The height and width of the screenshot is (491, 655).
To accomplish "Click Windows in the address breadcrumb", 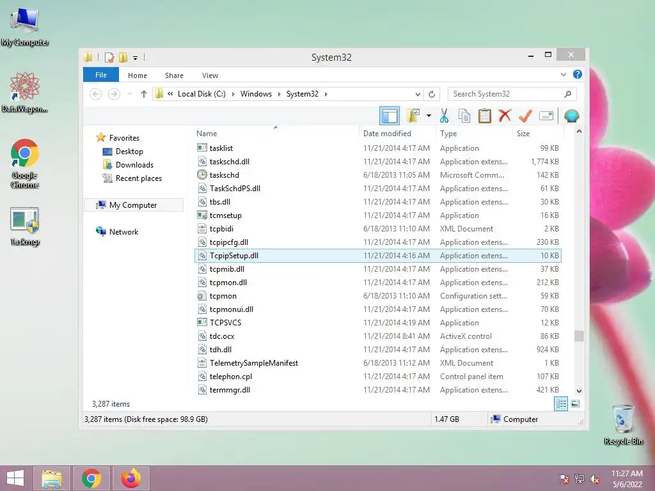I will pyautogui.click(x=256, y=94).
